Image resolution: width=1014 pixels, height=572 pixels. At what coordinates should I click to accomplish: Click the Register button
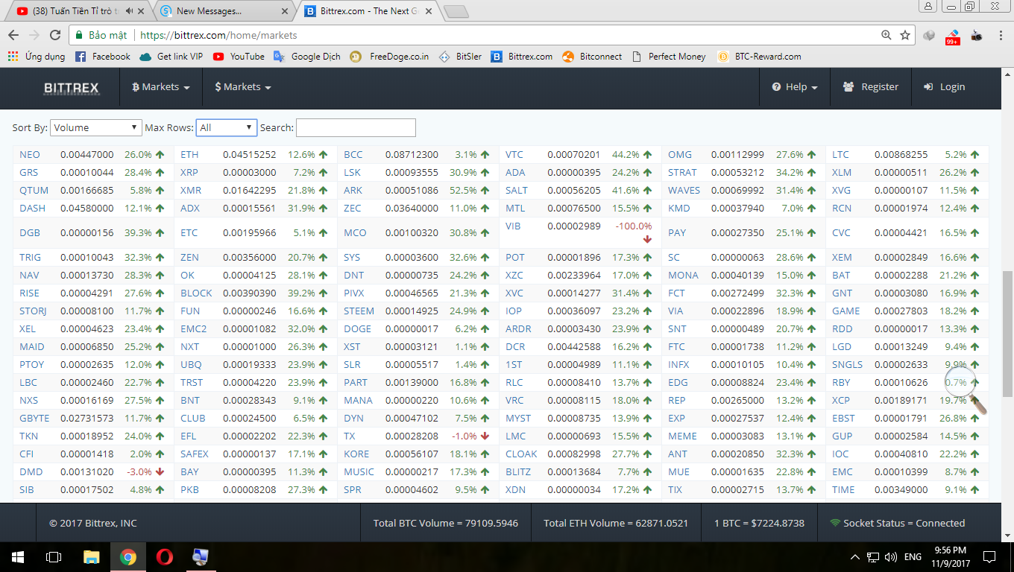pos(871,87)
